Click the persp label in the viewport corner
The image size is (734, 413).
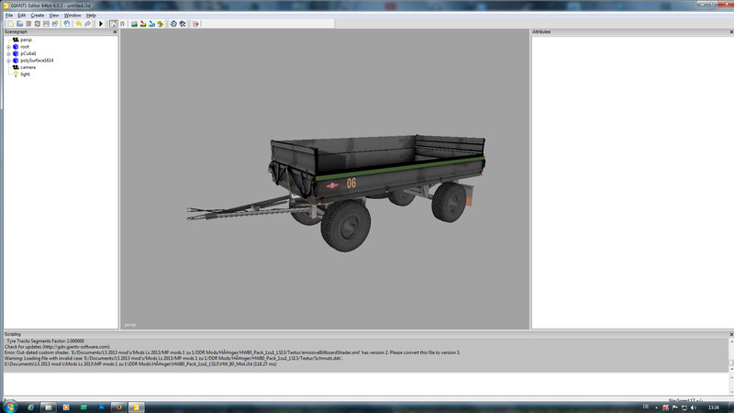(130, 325)
